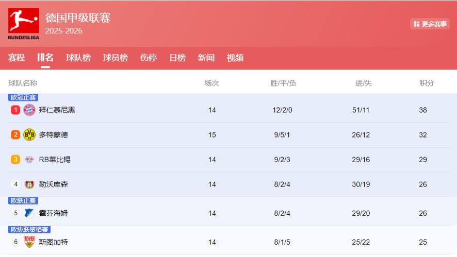Go to the 球员榜 tab
The image size is (457, 257).
click(116, 58)
